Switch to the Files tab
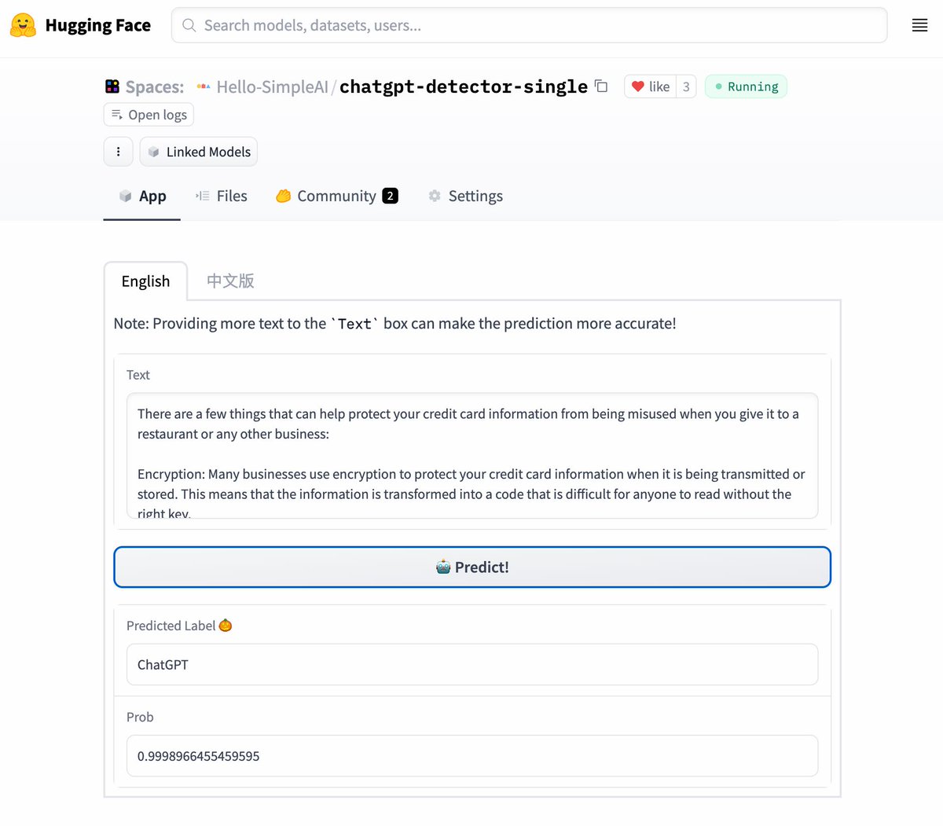 click(222, 196)
